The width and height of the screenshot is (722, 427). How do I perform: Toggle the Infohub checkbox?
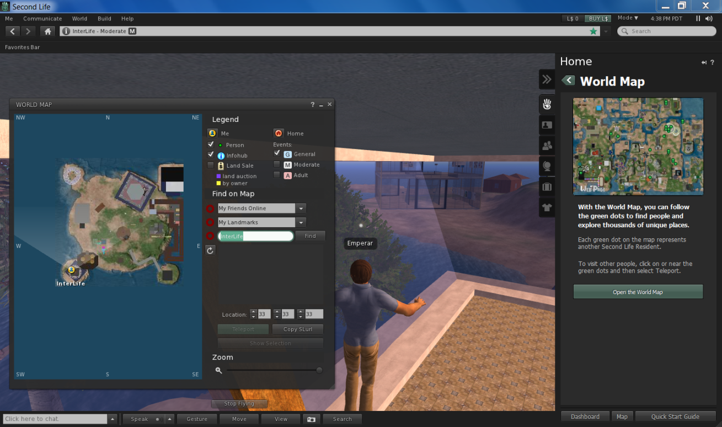210,154
